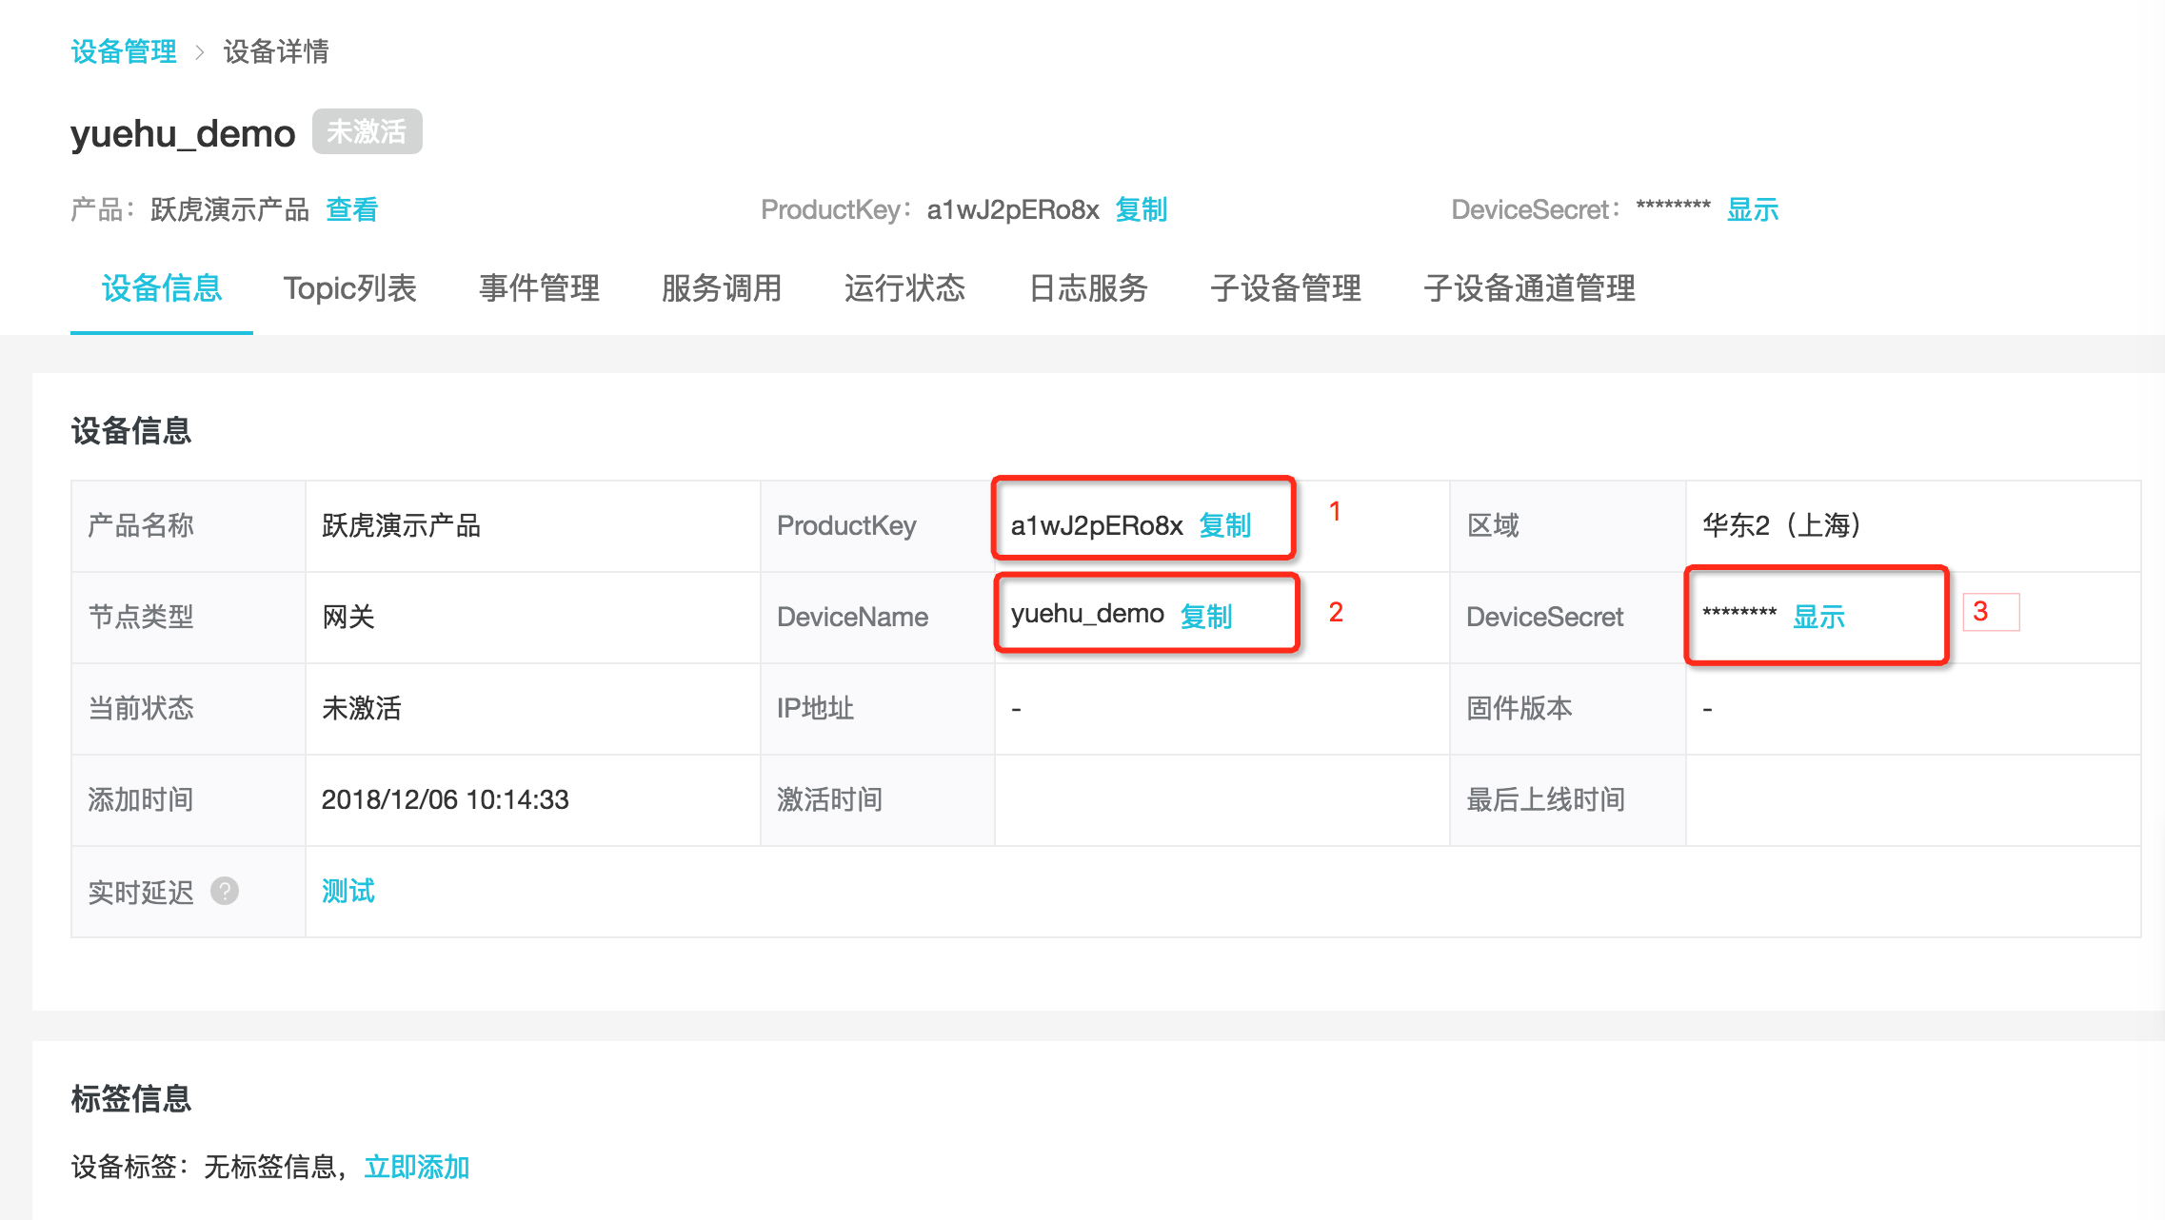
Task: Copy DeviceName yuehu_demo in the table
Action: tap(1205, 617)
